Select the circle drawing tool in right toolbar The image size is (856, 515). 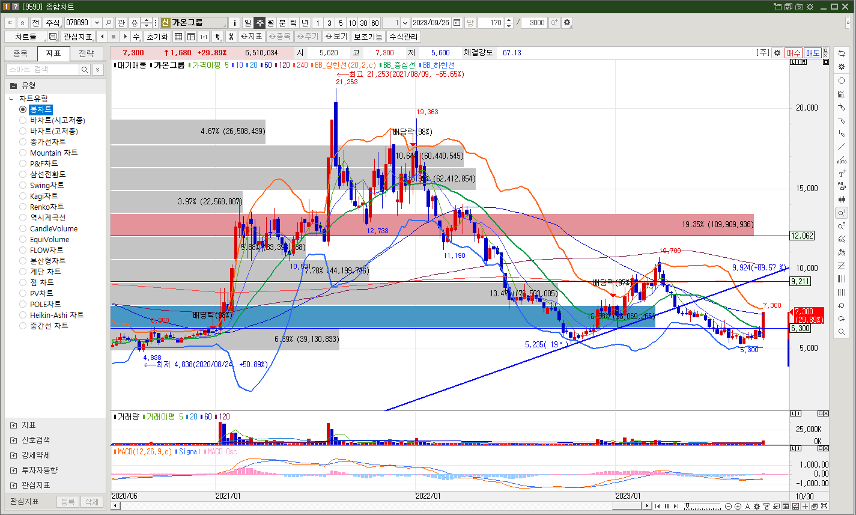click(842, 81)
